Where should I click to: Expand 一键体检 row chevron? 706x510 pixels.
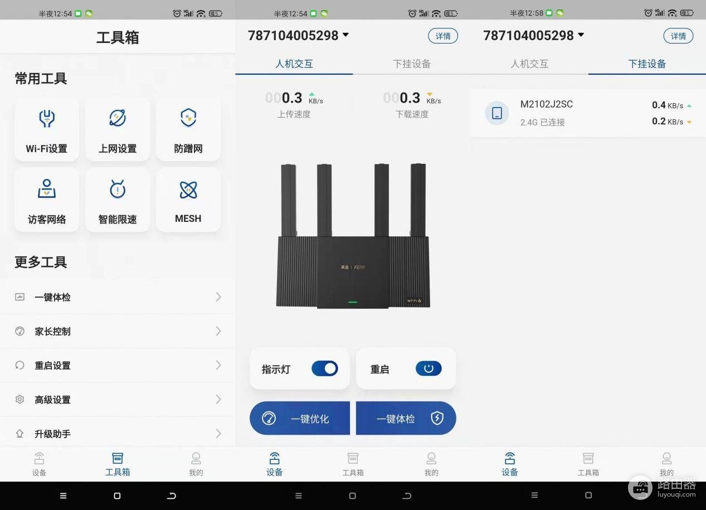[x=218, y=297]
